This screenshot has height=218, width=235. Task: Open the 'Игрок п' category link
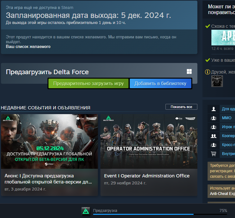pos(228,127)
